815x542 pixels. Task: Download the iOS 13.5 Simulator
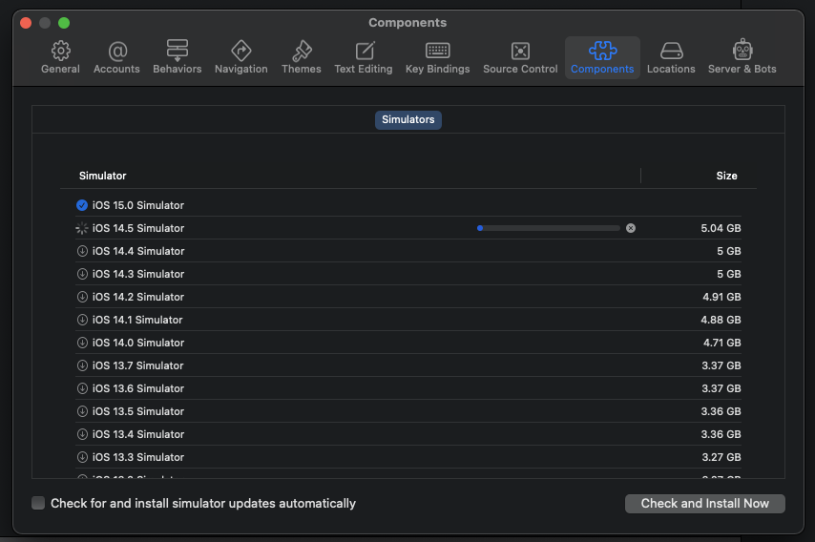pos(82,411)
